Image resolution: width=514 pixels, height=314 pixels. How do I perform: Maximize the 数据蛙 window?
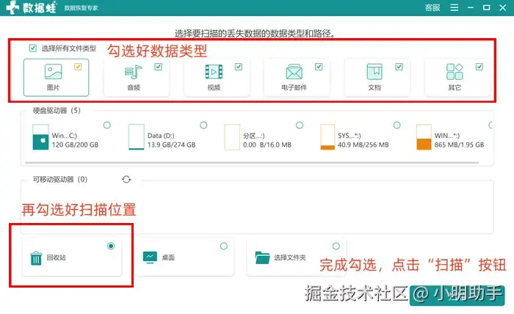click(486, 7)
